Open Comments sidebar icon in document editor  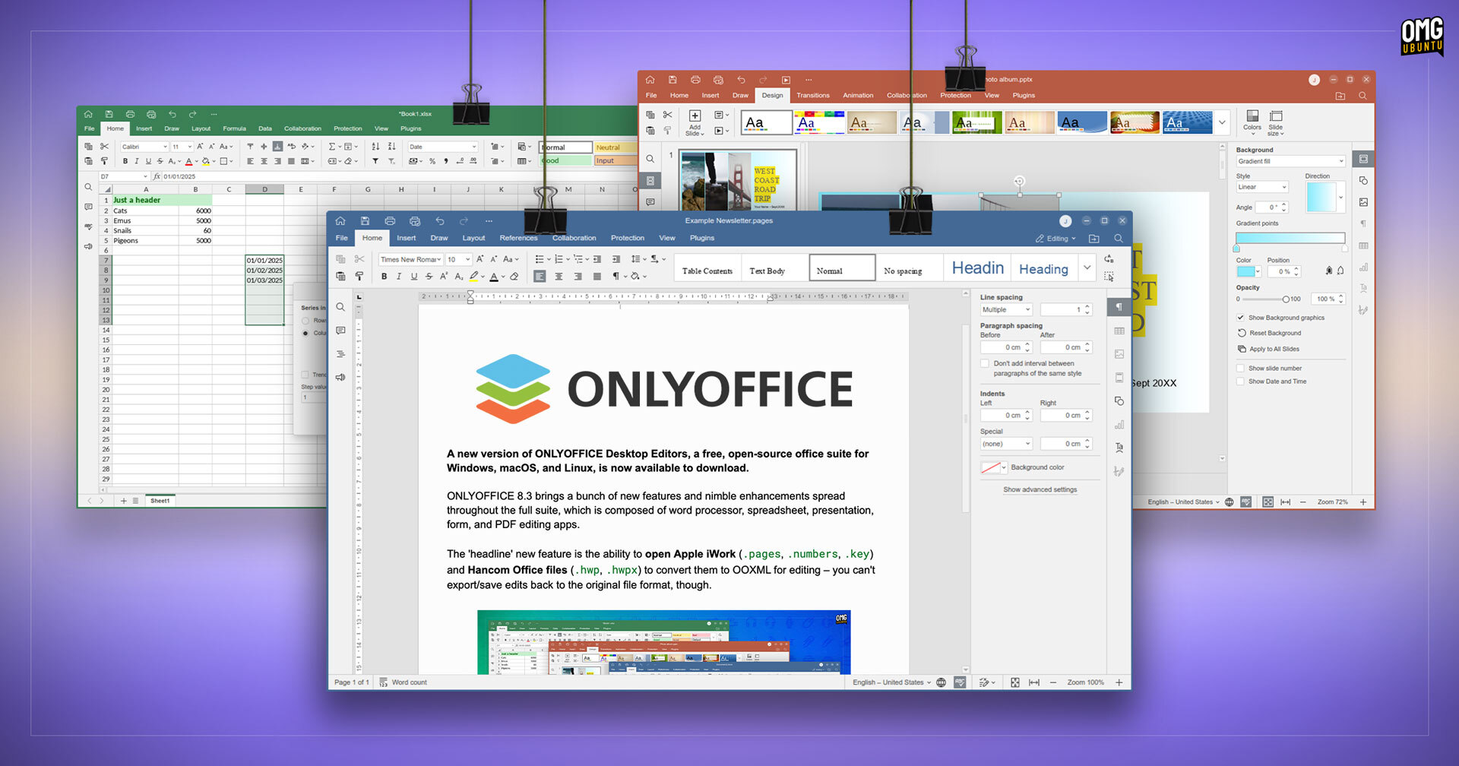(340, 331)
